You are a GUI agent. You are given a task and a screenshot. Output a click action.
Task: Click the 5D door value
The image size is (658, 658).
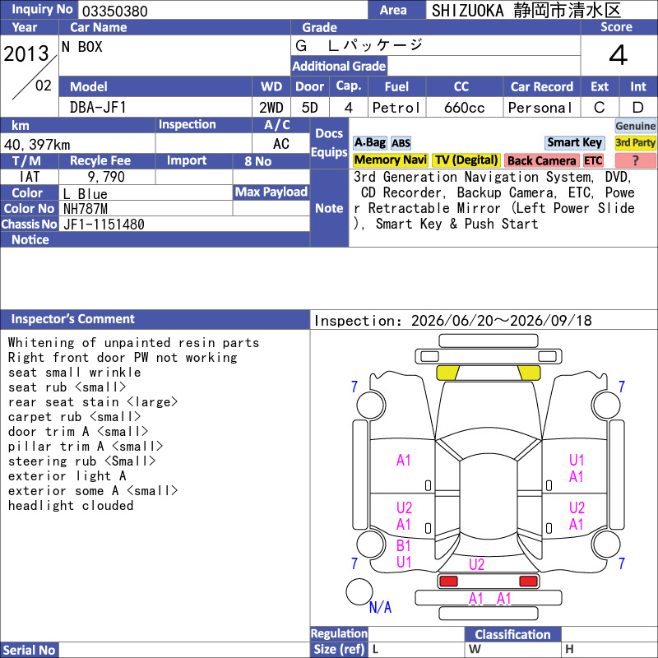point(310,108)
